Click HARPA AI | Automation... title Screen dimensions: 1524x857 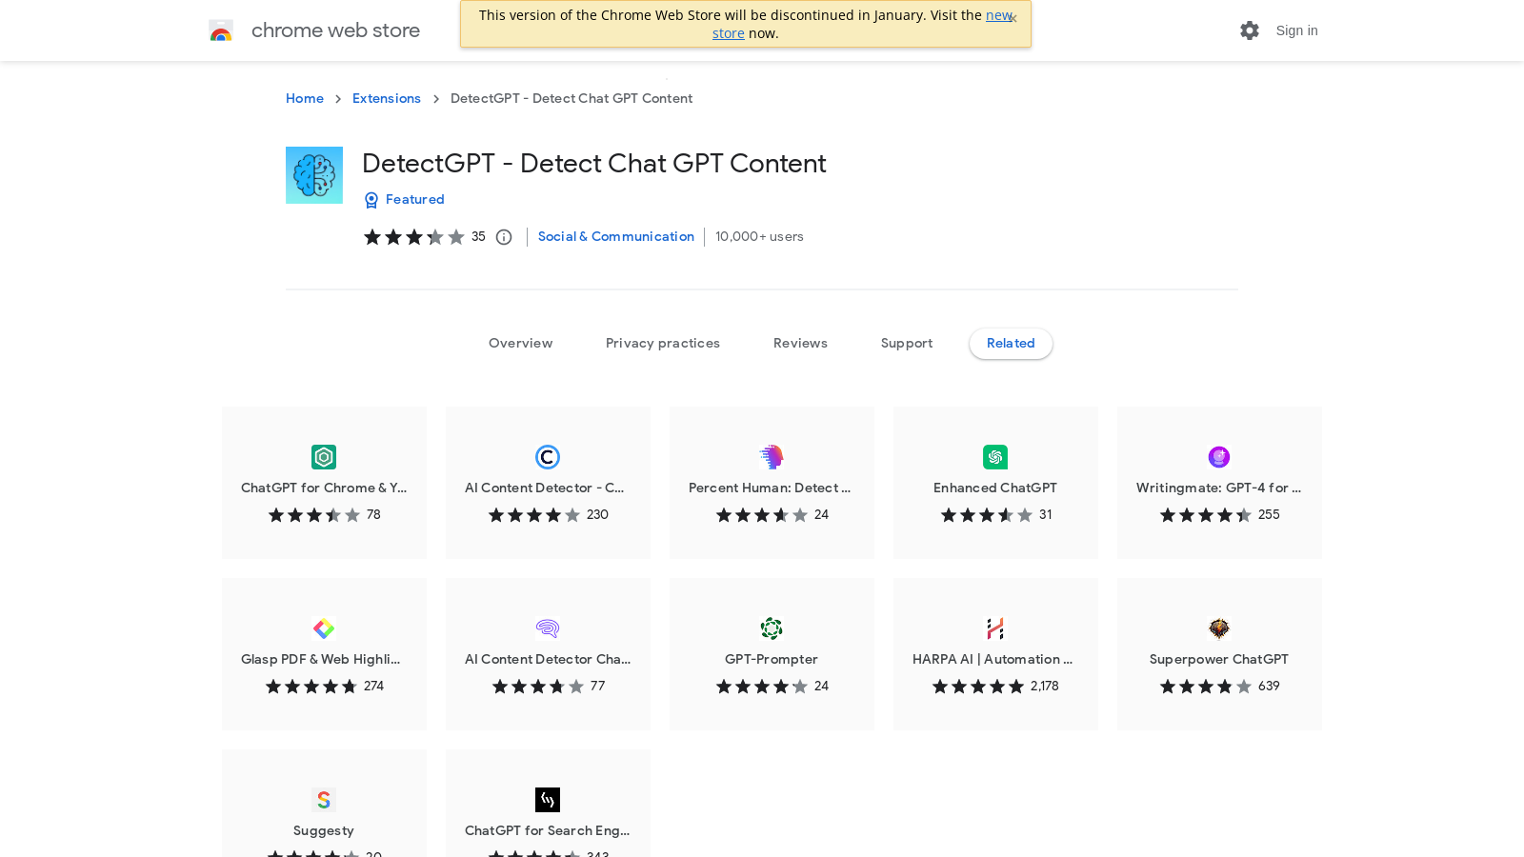coord(993,659)
